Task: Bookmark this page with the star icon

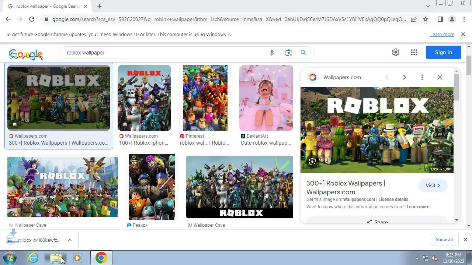Action: (426, 19)
